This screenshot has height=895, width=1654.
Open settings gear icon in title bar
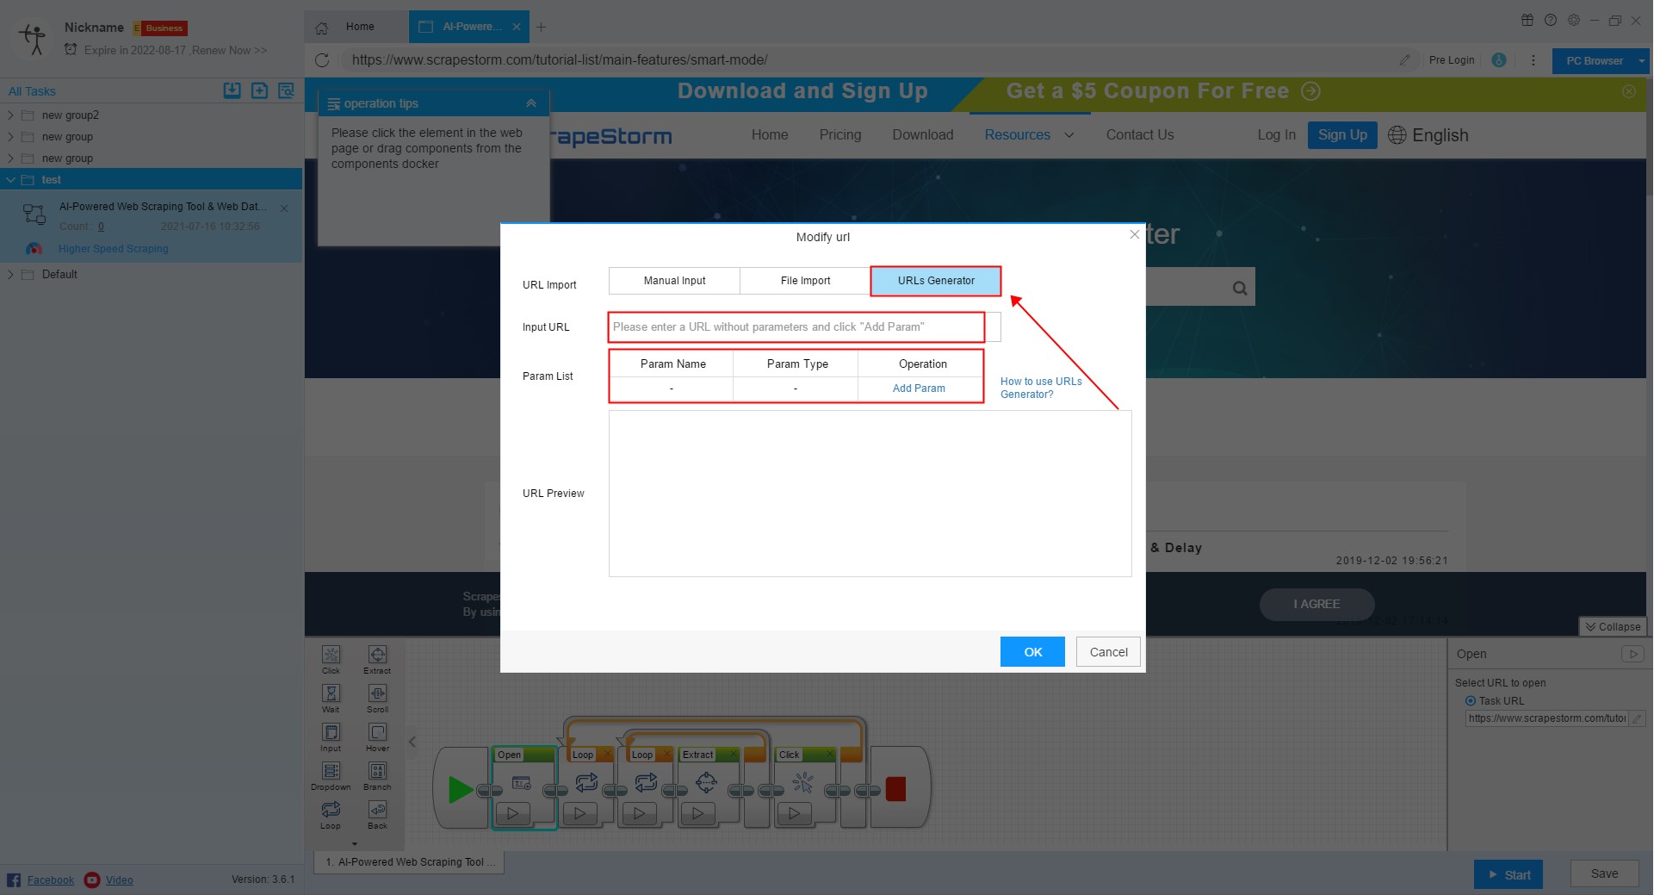[x=1574, y=20]
